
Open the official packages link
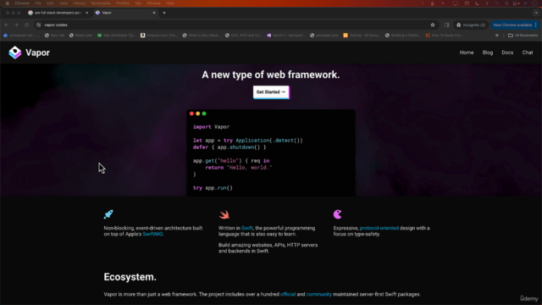coord(288,294)
